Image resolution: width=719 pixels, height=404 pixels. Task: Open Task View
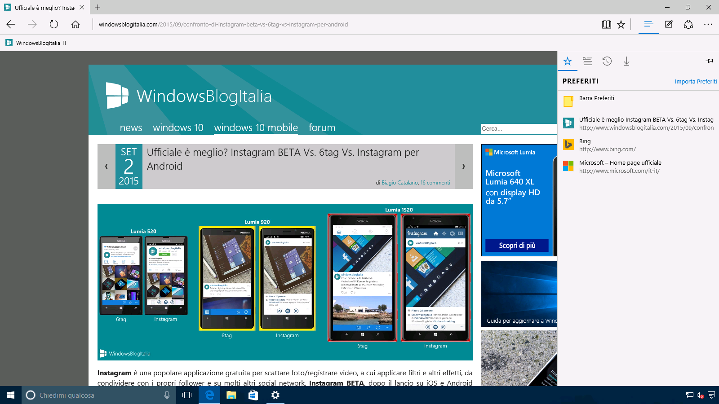pyautogui.click(x=187, y=395)
